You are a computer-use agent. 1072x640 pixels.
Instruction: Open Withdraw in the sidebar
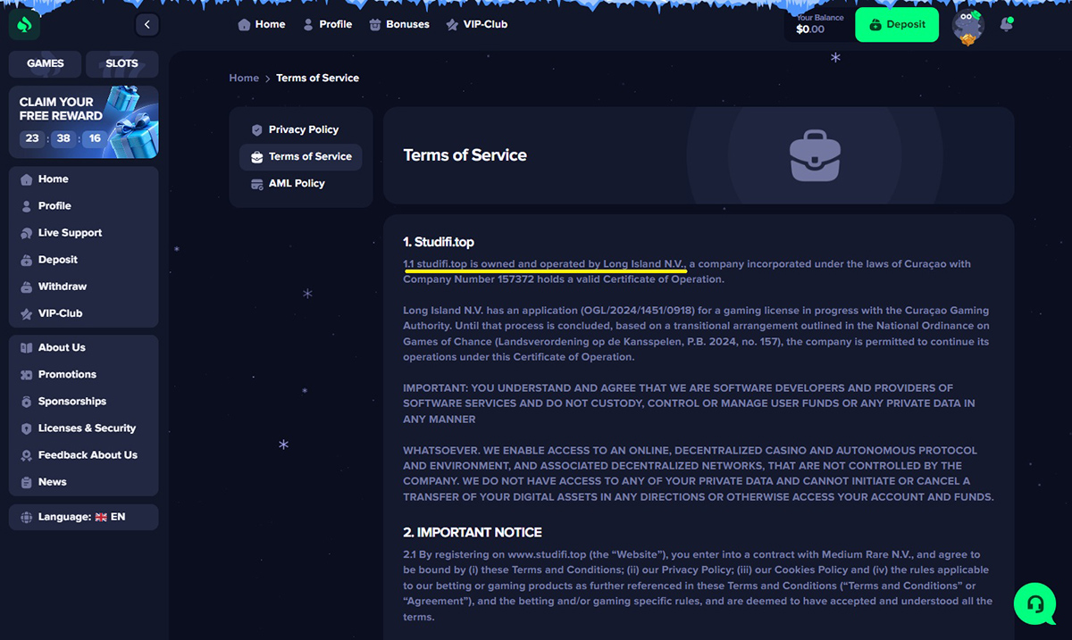tap(62, 287)
